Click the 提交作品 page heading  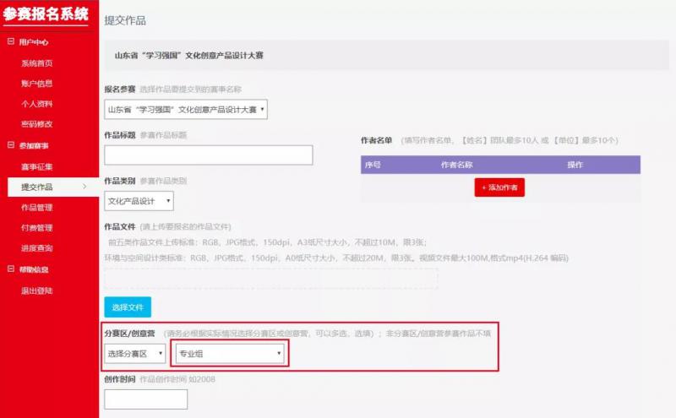[x=125, y=20]
